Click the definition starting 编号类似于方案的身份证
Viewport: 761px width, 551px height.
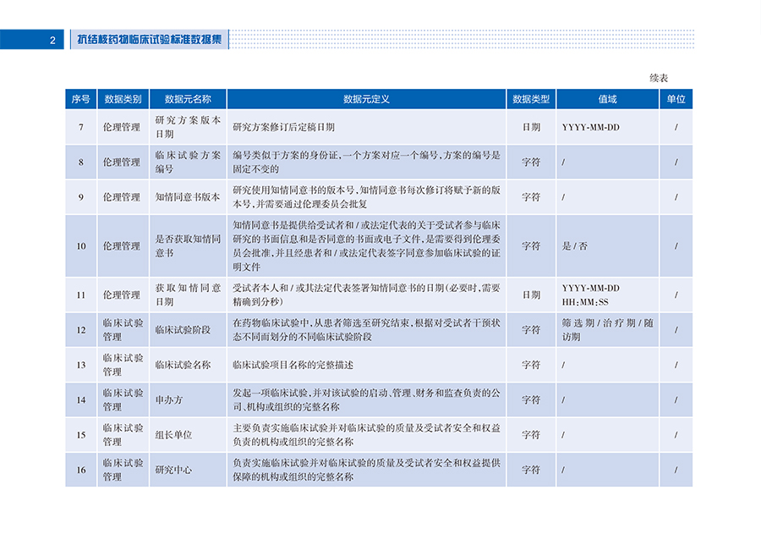[x=366, y=163]
